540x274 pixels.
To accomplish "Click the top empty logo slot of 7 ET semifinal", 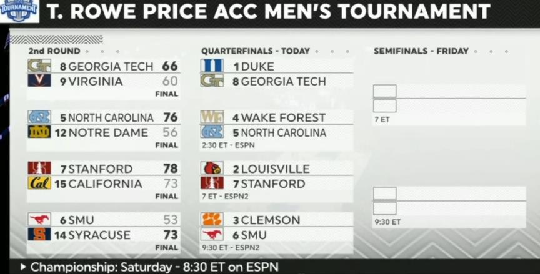I will pyautogui.click(x=384, y=91).
